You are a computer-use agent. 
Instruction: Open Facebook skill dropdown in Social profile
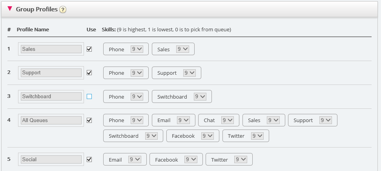click(191, 159)
